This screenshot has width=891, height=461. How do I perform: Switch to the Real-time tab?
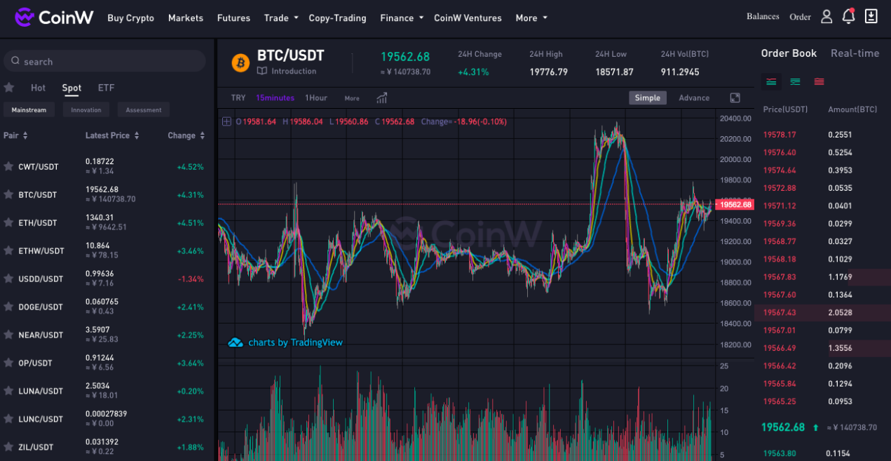coord(855,53)
